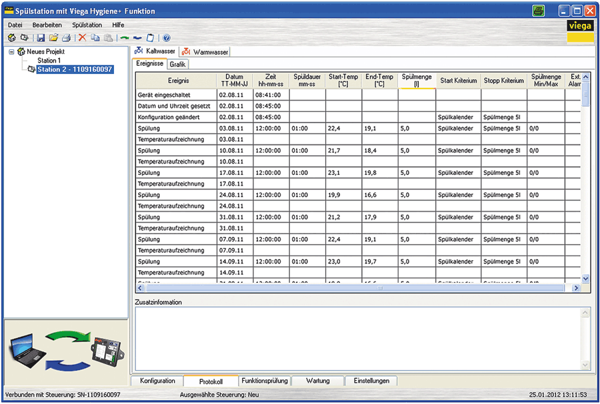Open the Bearbeiten menu
This screenshot has height=404, width=600.
(47, 25)
